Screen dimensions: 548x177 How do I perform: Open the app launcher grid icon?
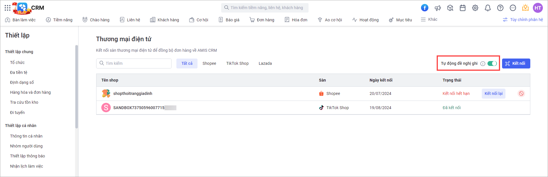point(7,8)
